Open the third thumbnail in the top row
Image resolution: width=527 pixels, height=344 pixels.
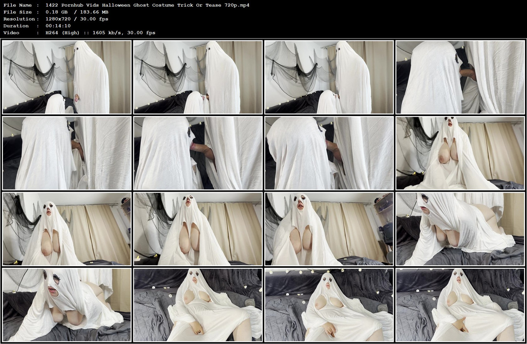[x=329, y=77]
